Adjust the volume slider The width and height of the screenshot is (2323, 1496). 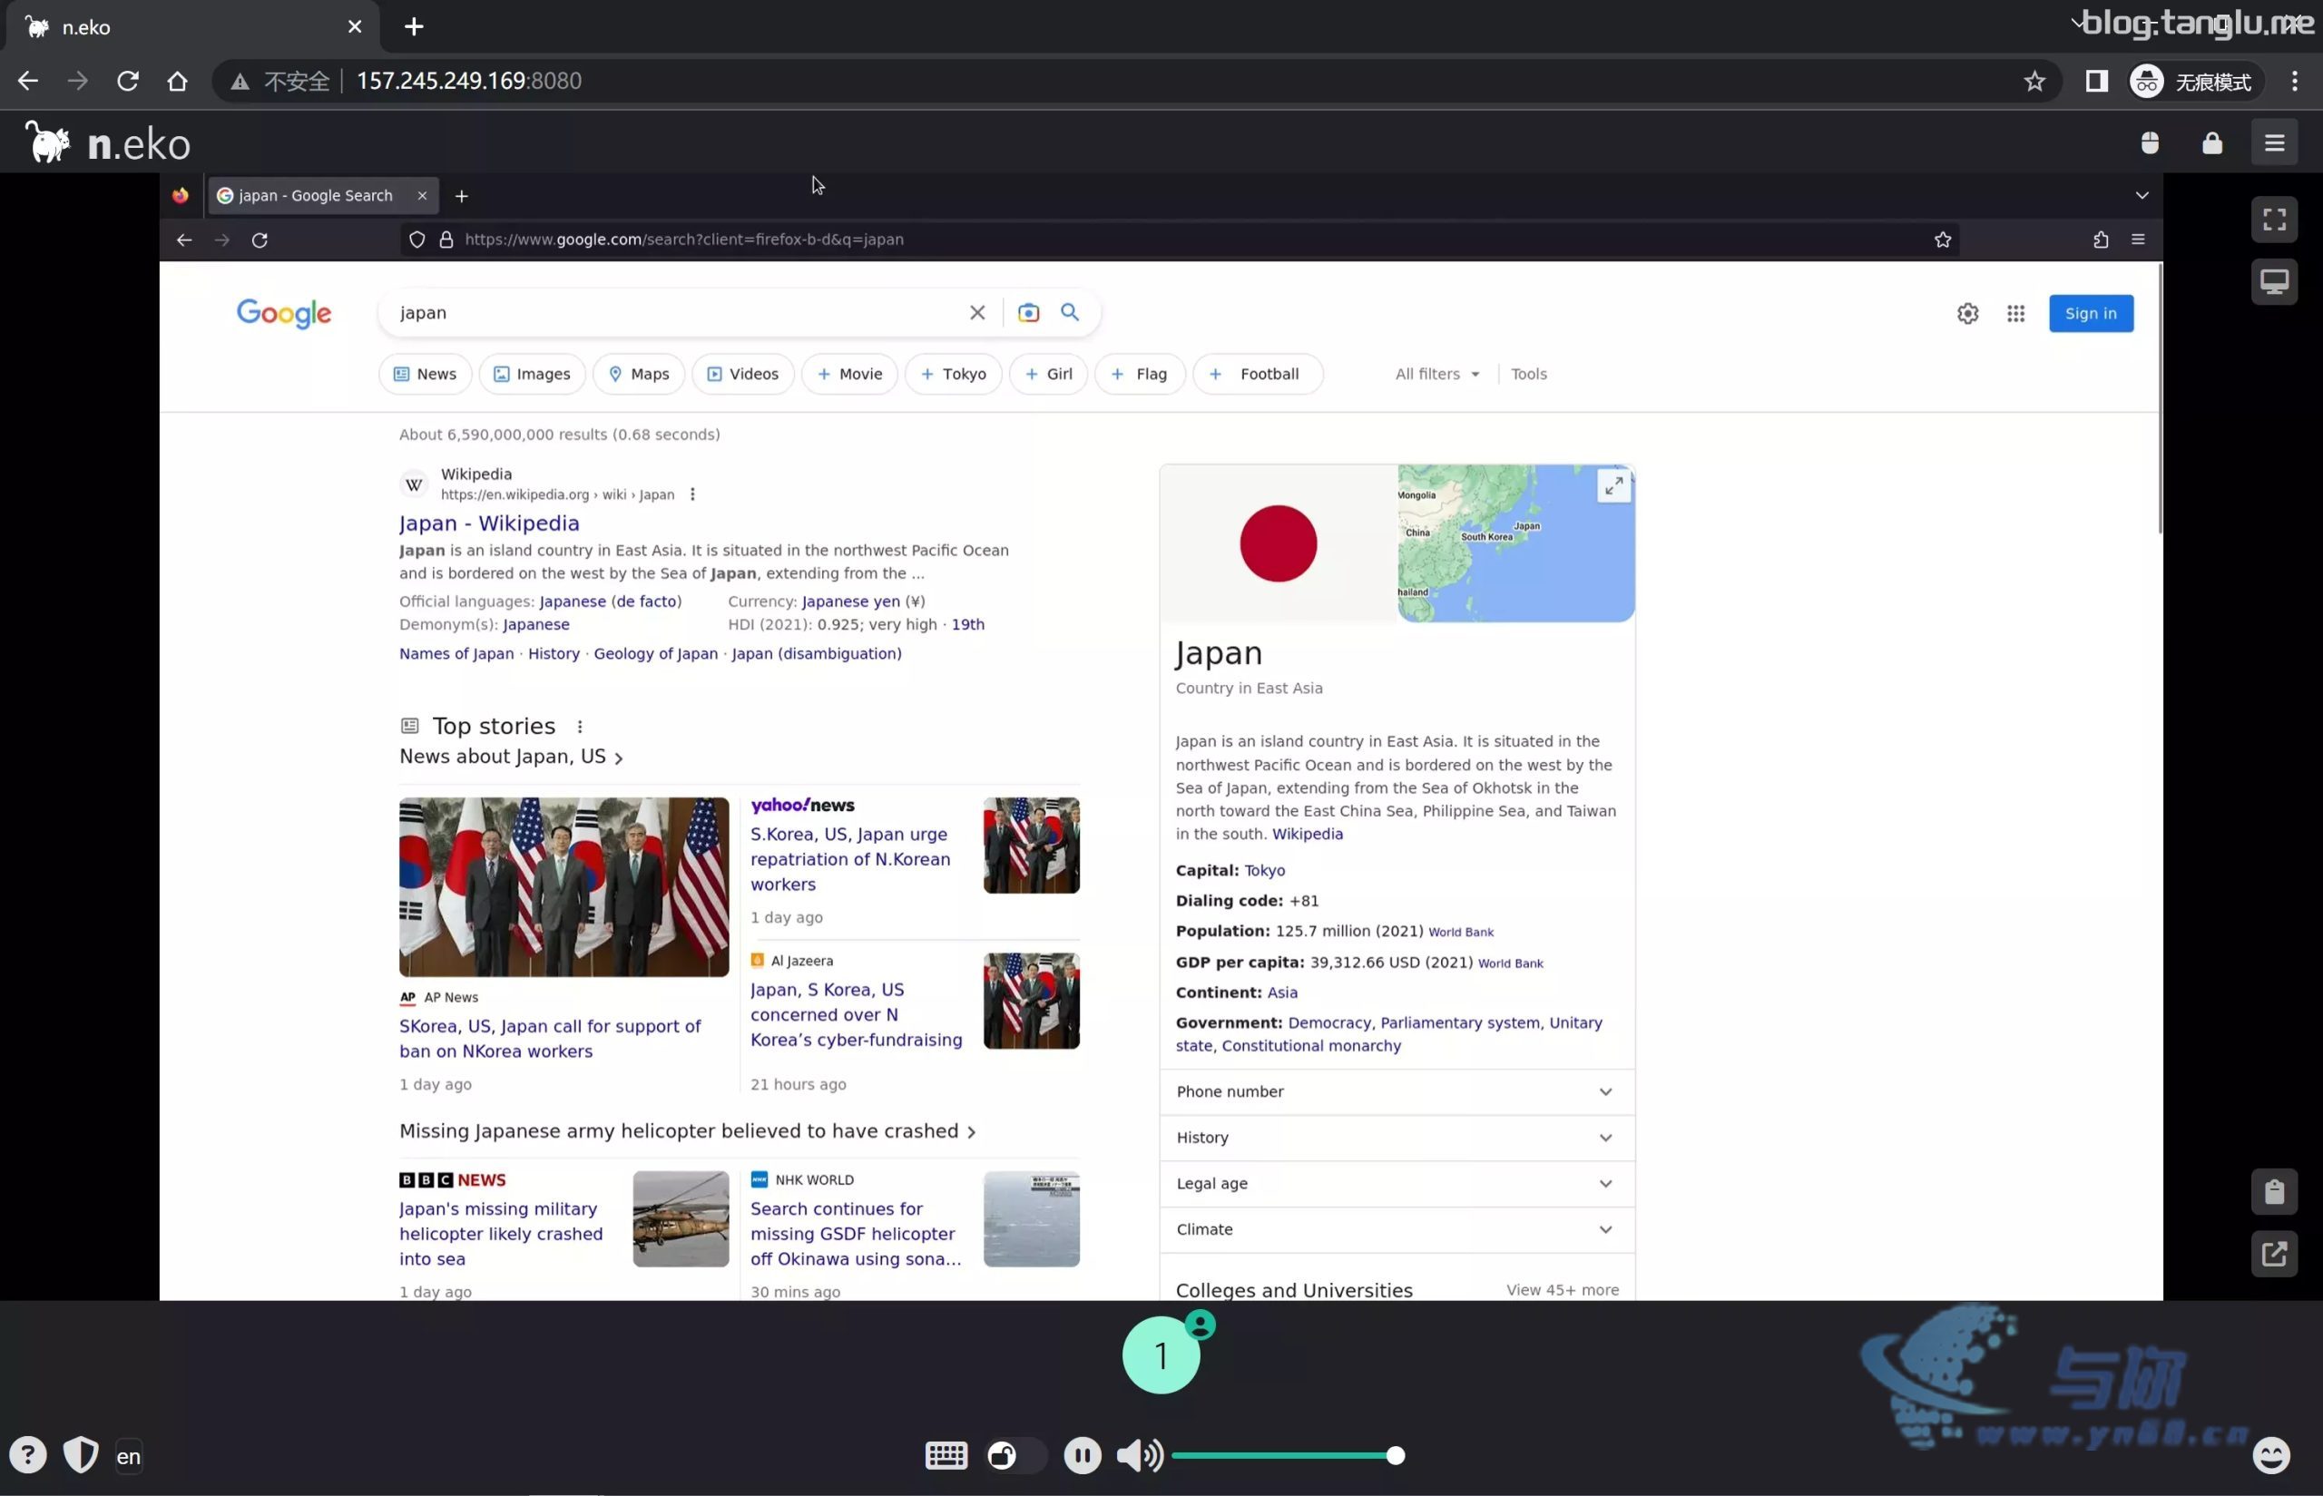pyautogui.click(x=1288, y=1455)
